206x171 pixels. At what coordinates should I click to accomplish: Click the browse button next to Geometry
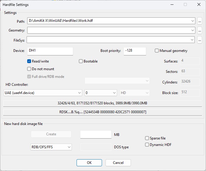pos(200,30)
